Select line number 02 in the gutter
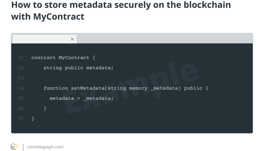Viewport: 264px width, 151px height. pyautogui.click(x=21, y=68)
